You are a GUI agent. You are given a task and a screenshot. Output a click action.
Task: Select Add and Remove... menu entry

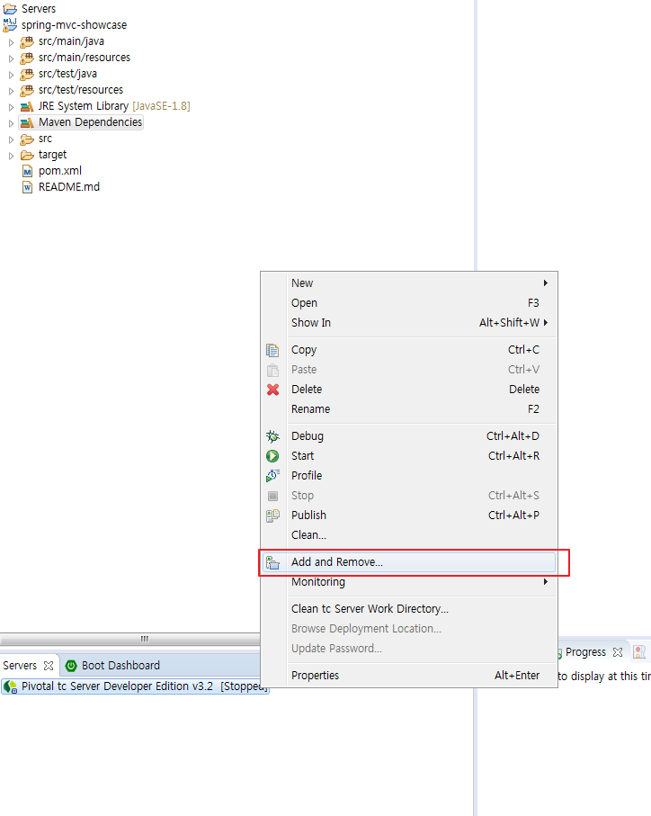coord(409,562)
